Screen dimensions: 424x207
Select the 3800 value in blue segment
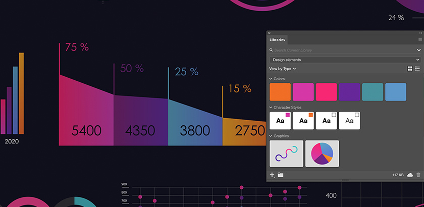[x=195, y=131]
